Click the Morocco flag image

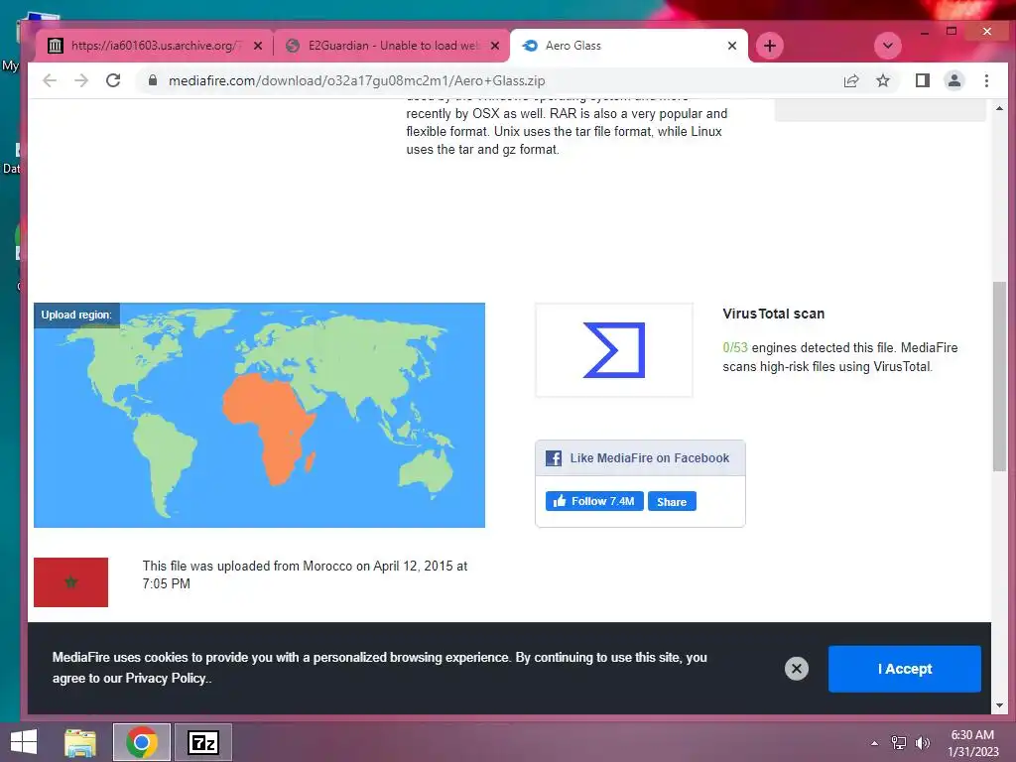pos(70,581)
